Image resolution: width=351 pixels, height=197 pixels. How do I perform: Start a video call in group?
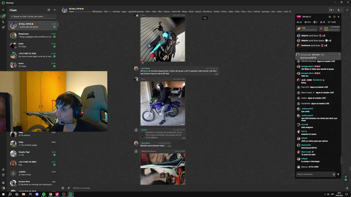click(331, 10)
